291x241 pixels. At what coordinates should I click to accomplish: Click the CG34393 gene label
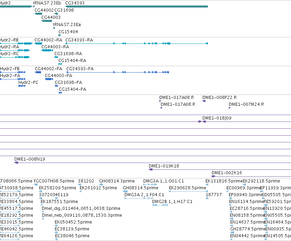[x=75, y=3]
